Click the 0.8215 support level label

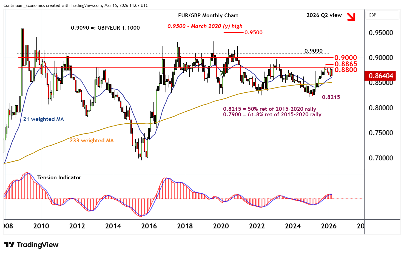[331, 97]
